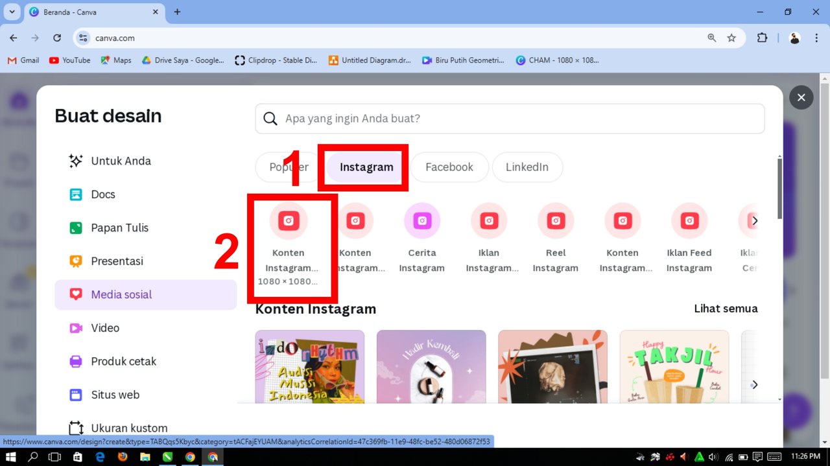Open Lihat semua for Konten Instagram
The height and width of the screenshot is (466, 830).
726,309
